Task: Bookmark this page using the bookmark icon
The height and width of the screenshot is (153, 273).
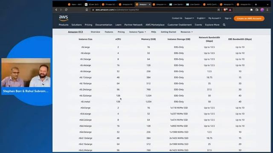Action: pos(87,10)
